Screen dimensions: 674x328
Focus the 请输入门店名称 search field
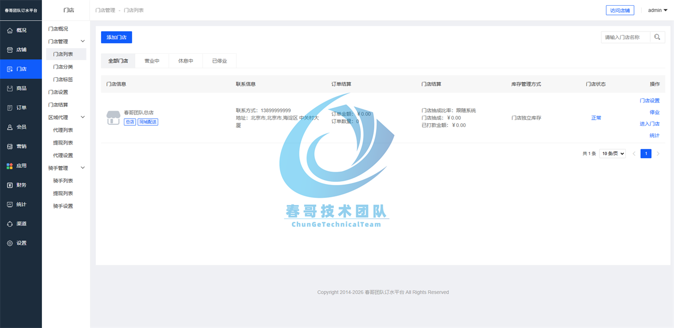pos(625,37)
